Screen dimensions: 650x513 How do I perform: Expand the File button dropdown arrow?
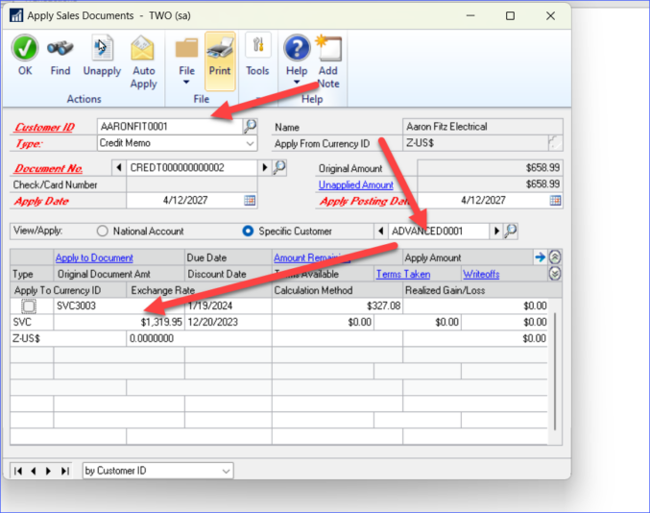click(187, 84)
